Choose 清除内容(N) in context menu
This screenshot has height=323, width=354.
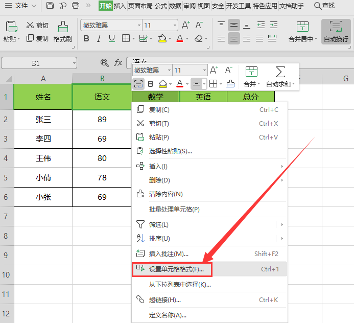[x=209, y=194]
